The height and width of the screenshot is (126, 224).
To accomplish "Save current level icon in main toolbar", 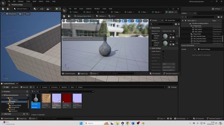I will tap(3, 9).
